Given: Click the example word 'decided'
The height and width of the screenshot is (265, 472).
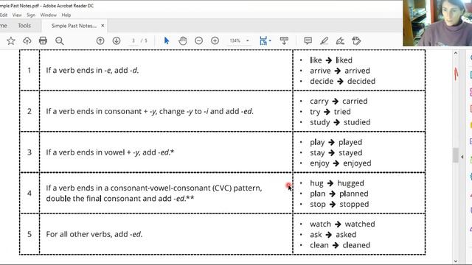Looking at the screenshot, I should (x=361, y=82).
